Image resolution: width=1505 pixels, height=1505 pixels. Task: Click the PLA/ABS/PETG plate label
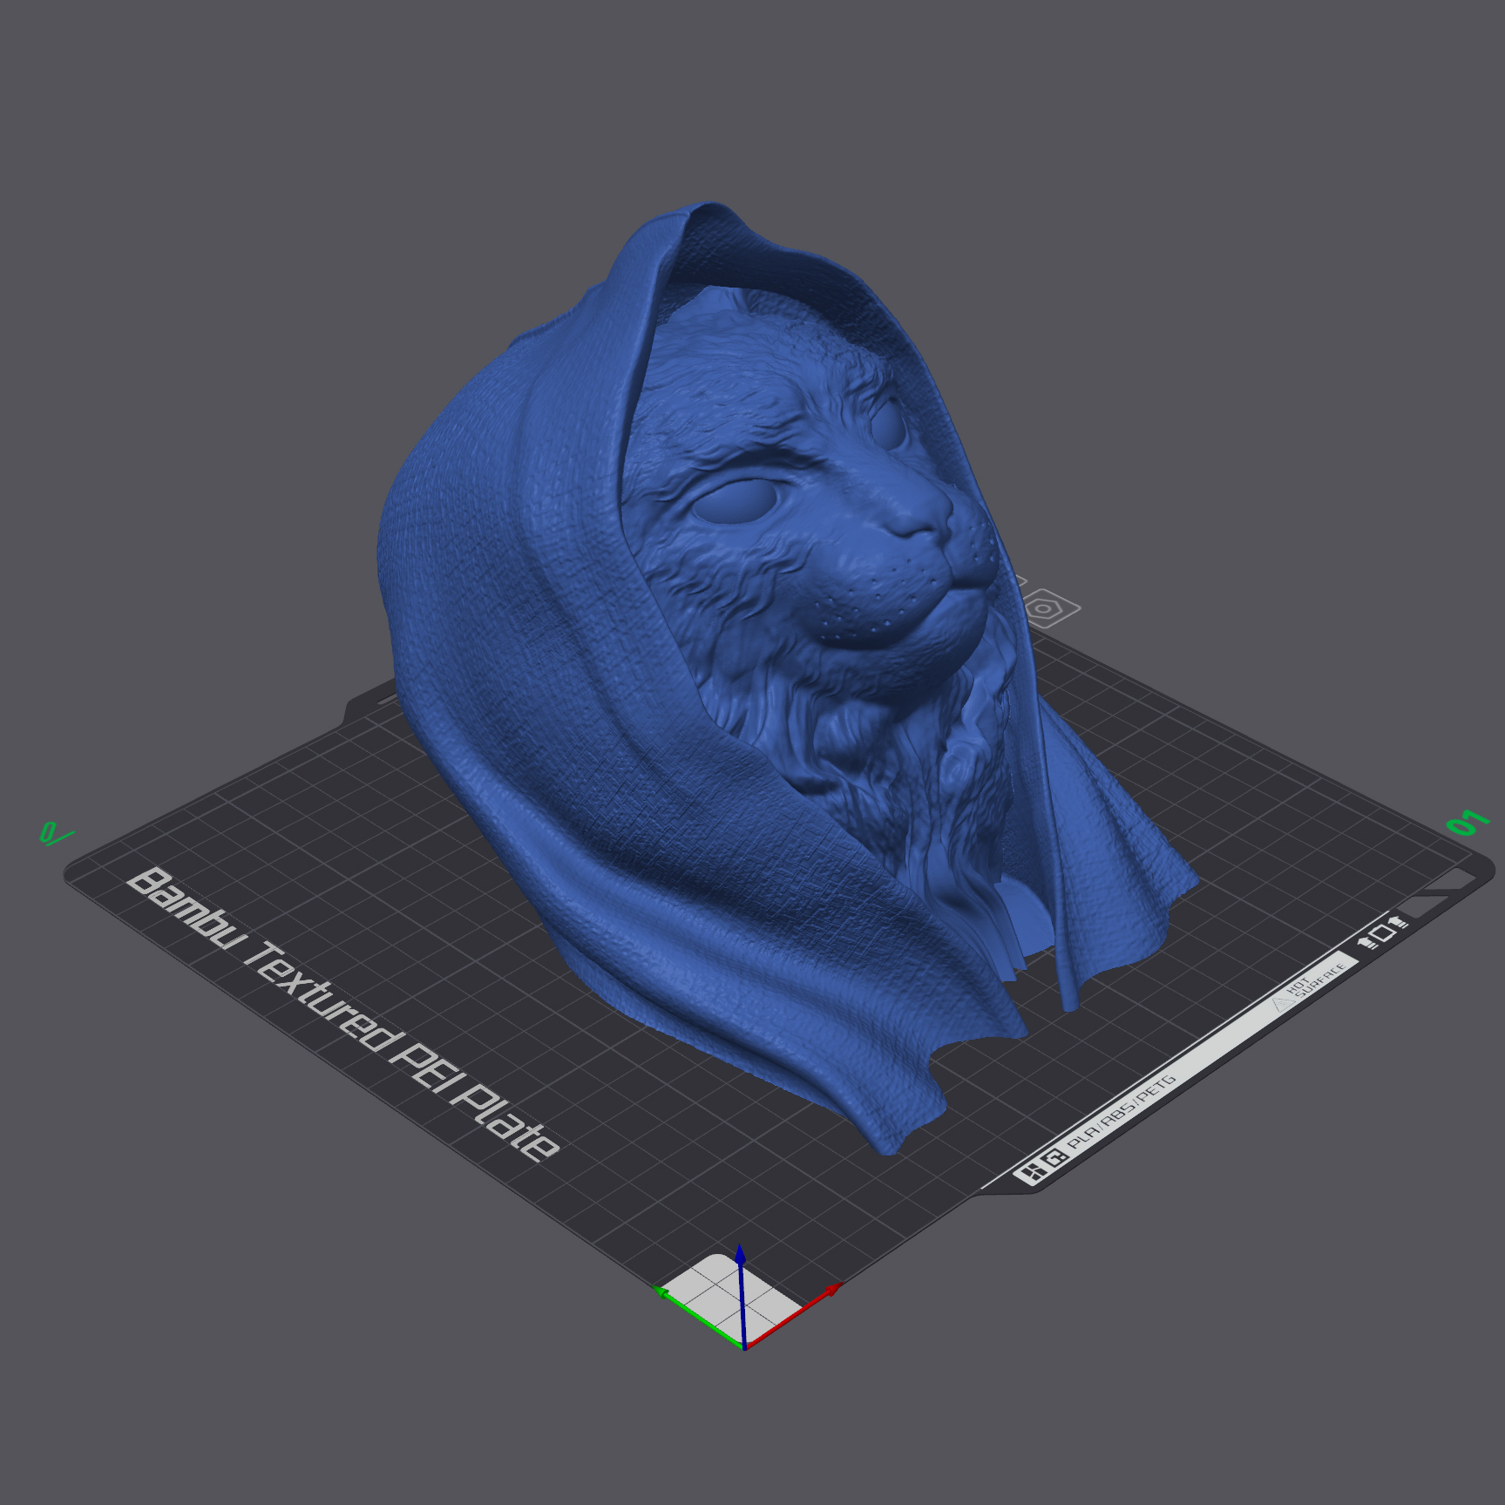tap(1122, 1112)
